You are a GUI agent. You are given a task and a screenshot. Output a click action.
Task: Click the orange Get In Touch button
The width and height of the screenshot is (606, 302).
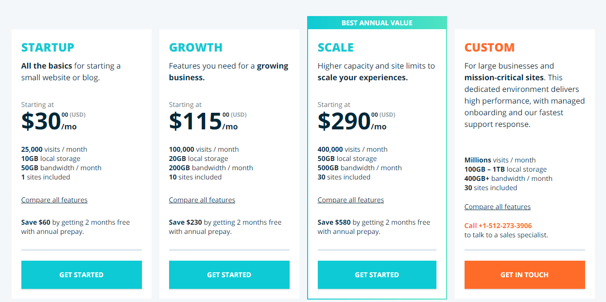point(525,275)
